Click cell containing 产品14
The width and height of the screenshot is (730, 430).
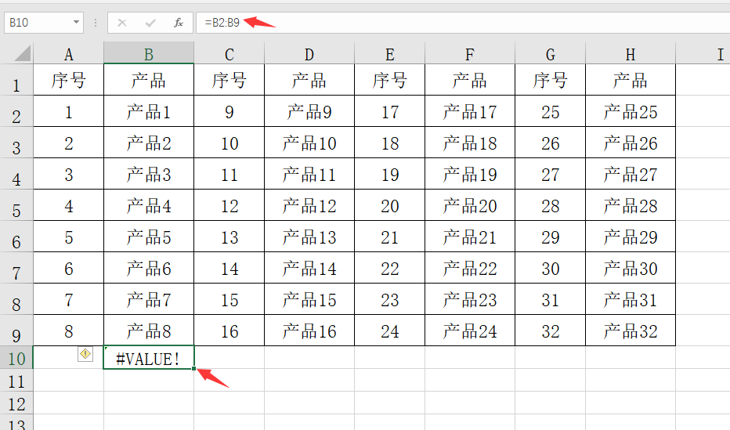click(x=309, y=268)
